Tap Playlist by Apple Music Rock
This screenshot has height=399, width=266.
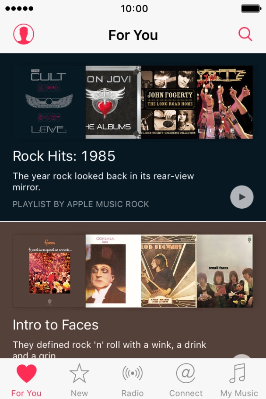point(80,204)
